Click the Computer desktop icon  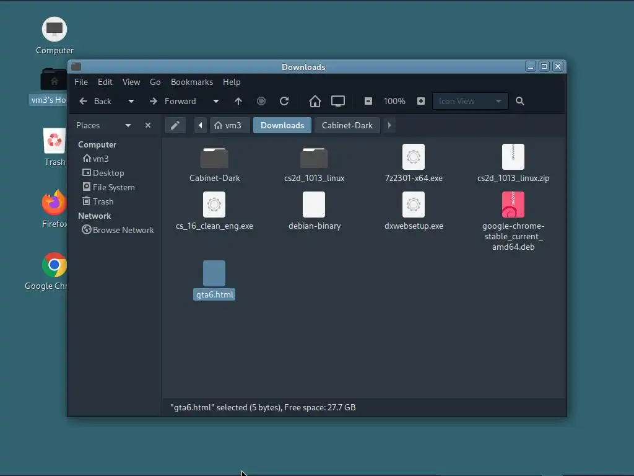[x=54, y=29]
